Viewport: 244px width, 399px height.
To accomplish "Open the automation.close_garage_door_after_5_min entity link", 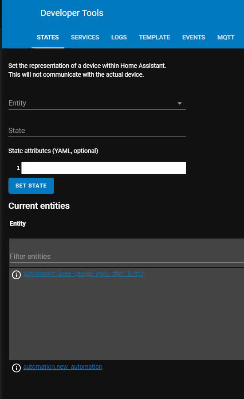I will coord(83,274).
